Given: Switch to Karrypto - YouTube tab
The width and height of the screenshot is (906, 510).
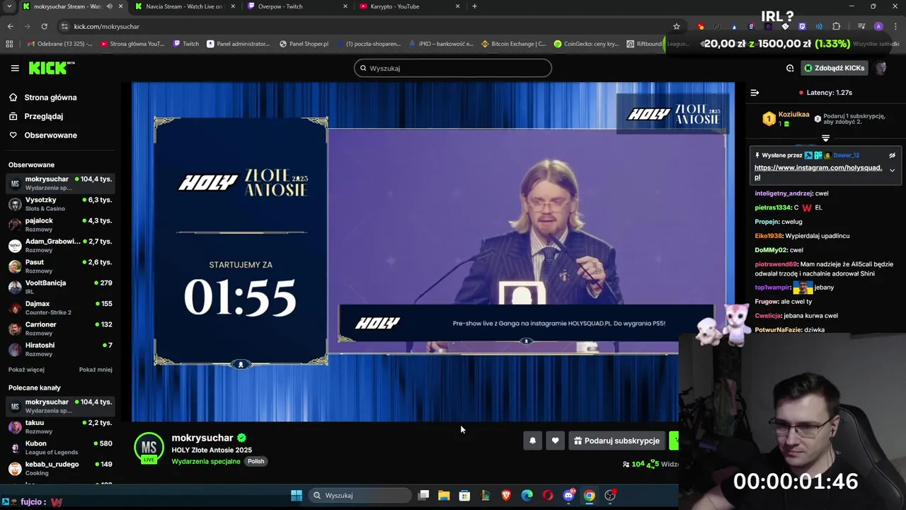Looking at the screenshot, I should coord(411,6).
